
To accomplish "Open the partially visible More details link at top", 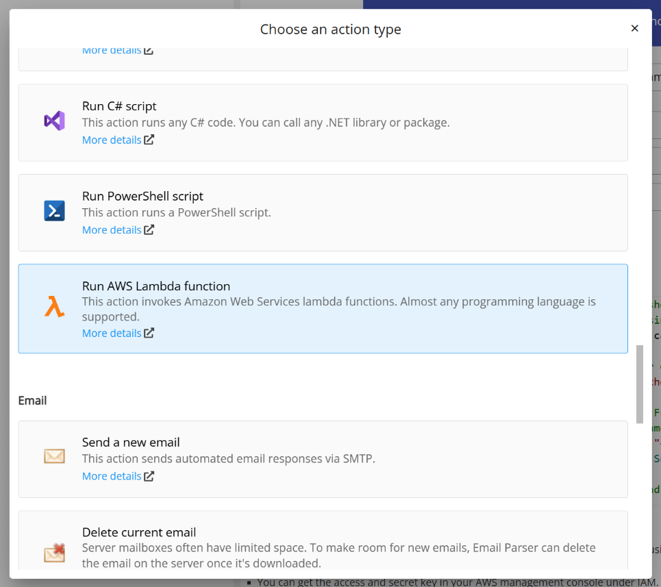I will (x=112, y=49).
